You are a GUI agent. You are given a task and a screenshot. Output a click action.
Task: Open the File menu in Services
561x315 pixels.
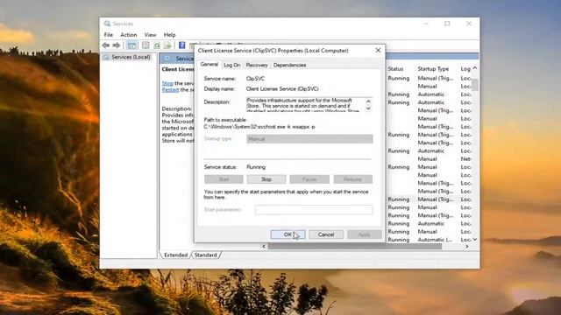click(109, 35)
